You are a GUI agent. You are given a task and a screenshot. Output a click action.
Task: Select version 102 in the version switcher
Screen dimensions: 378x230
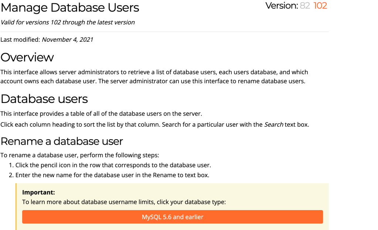[x=320, y=6]
